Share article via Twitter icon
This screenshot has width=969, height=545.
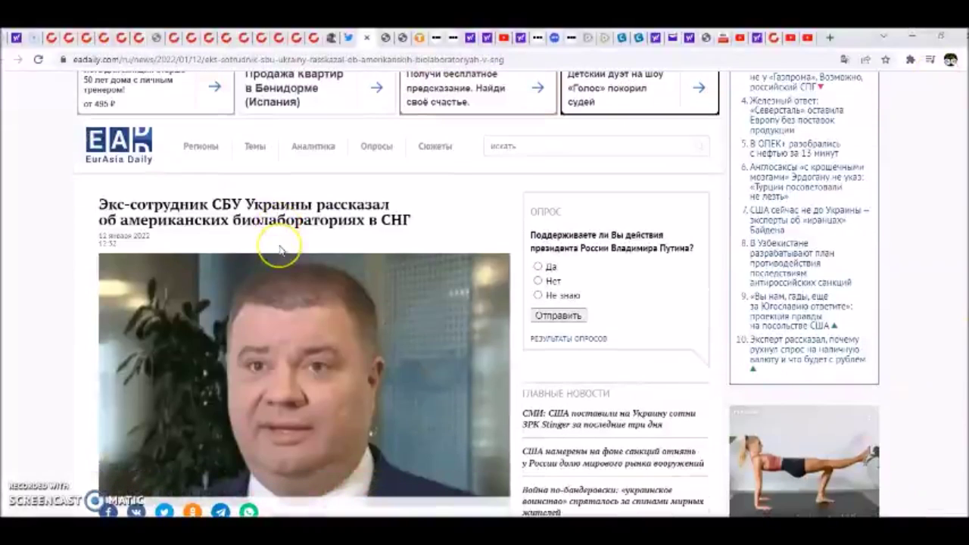[164, 512]
